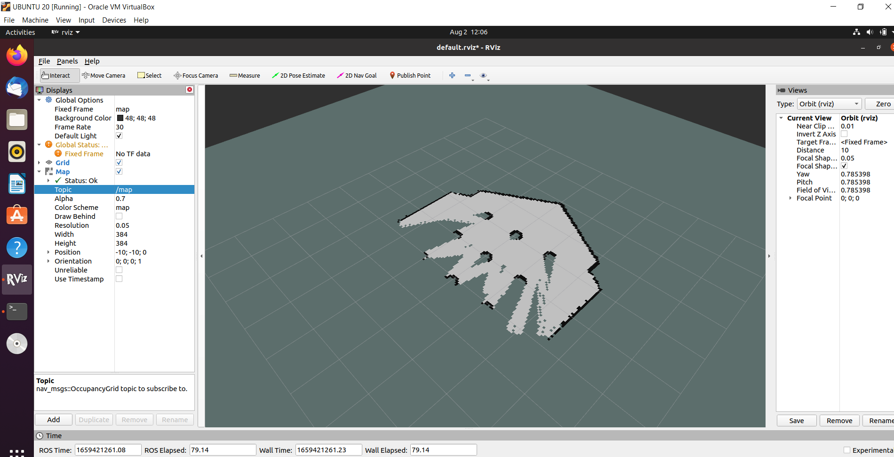Click the Background Color swatch
The image size is (894, 457).
[120, 118]
